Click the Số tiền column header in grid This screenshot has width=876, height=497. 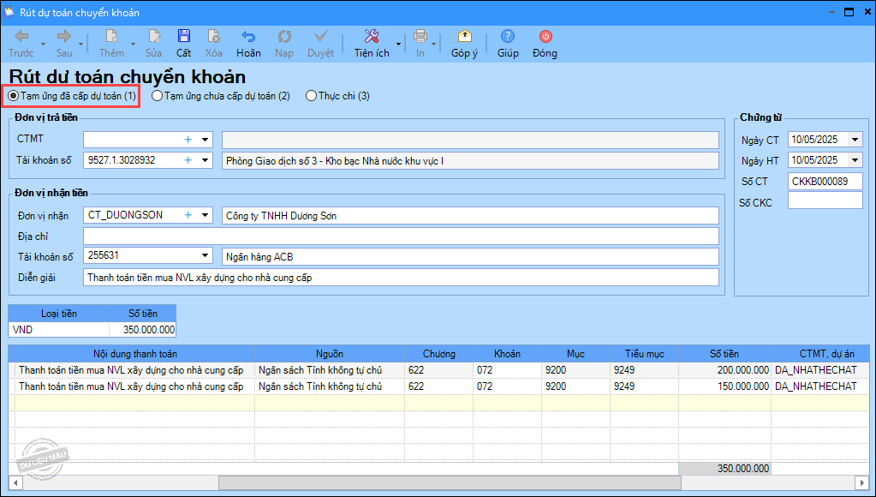[724, 354]
